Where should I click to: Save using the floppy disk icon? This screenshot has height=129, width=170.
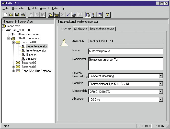click(x=17, y=15)
